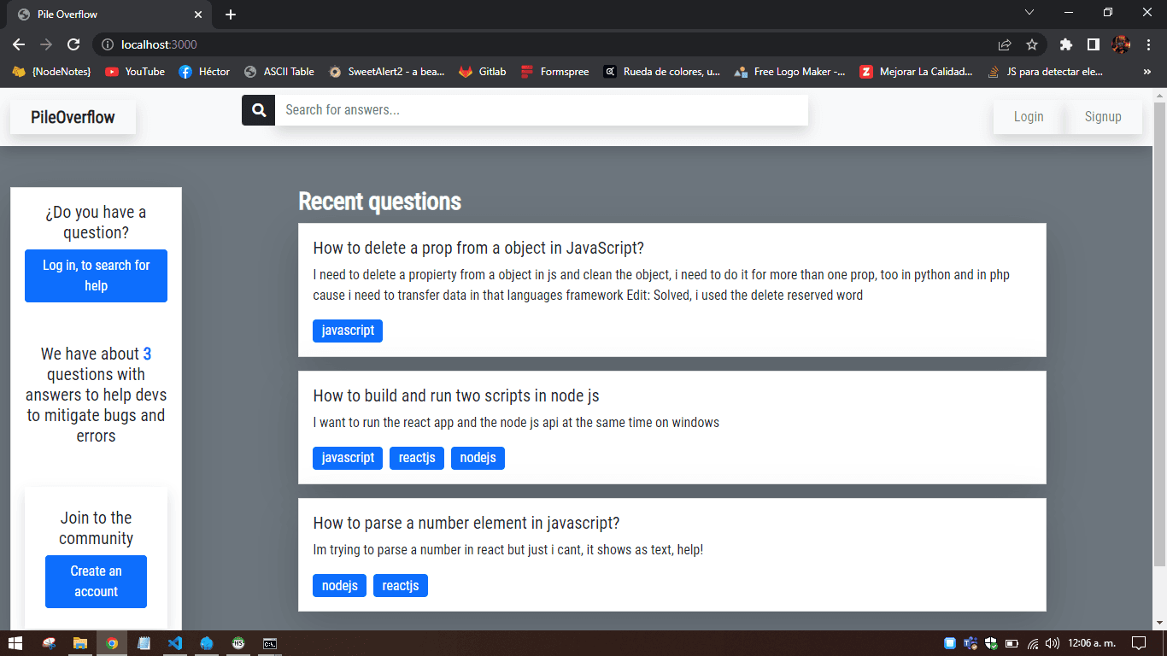Click Log in, to search for help
This screenshot has height=656, width=1167.
coord(96,276)
